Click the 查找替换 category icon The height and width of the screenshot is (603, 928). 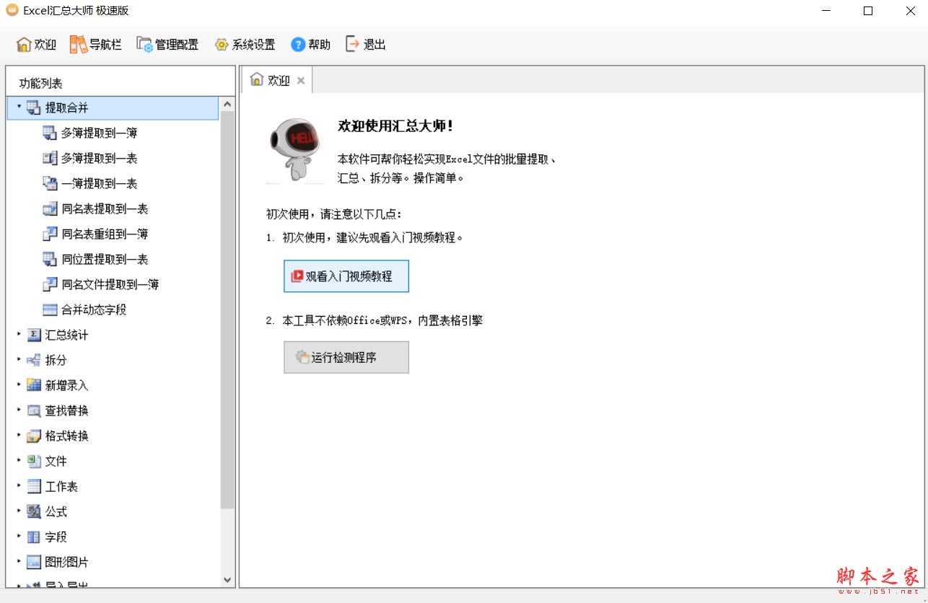pyautogui.click(x=34, y=410)
